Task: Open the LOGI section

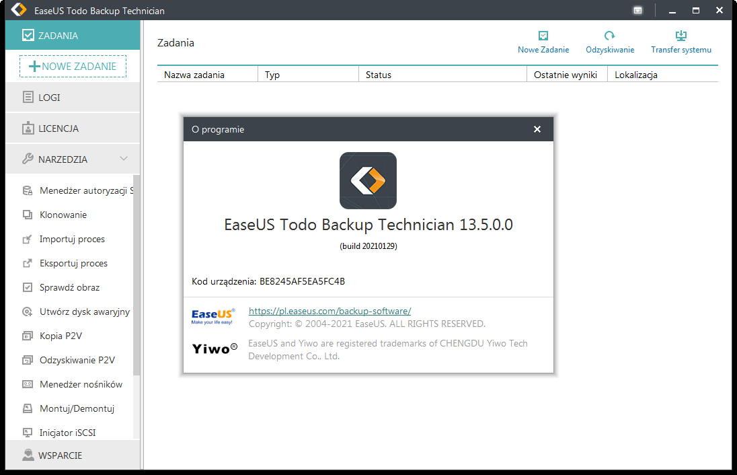Action: [73, 98]
